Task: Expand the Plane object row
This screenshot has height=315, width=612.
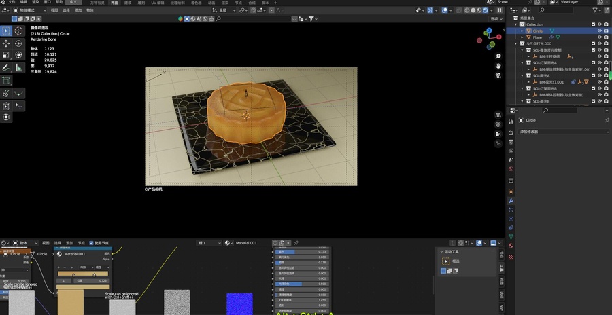Action: click(x=523, y=37)
